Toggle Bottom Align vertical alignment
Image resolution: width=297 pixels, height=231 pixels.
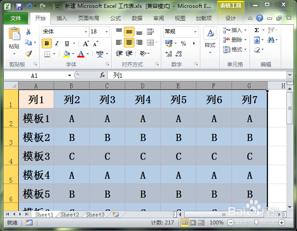tap(139, 32)
